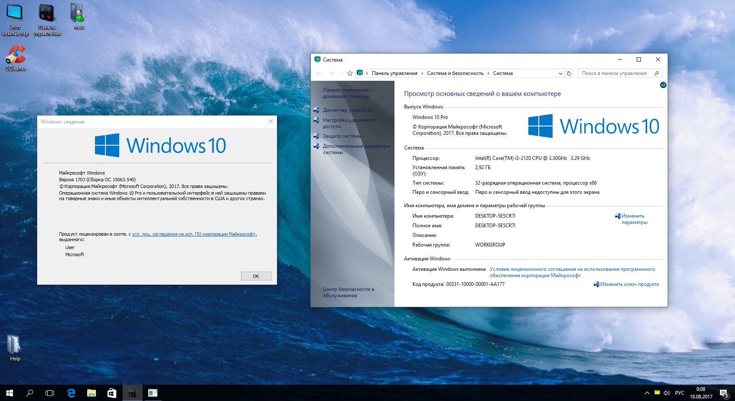This screenshot has height=401, width=735.
Task: Click the taskbar search magnifier icon
Action: tap(30, 393)
